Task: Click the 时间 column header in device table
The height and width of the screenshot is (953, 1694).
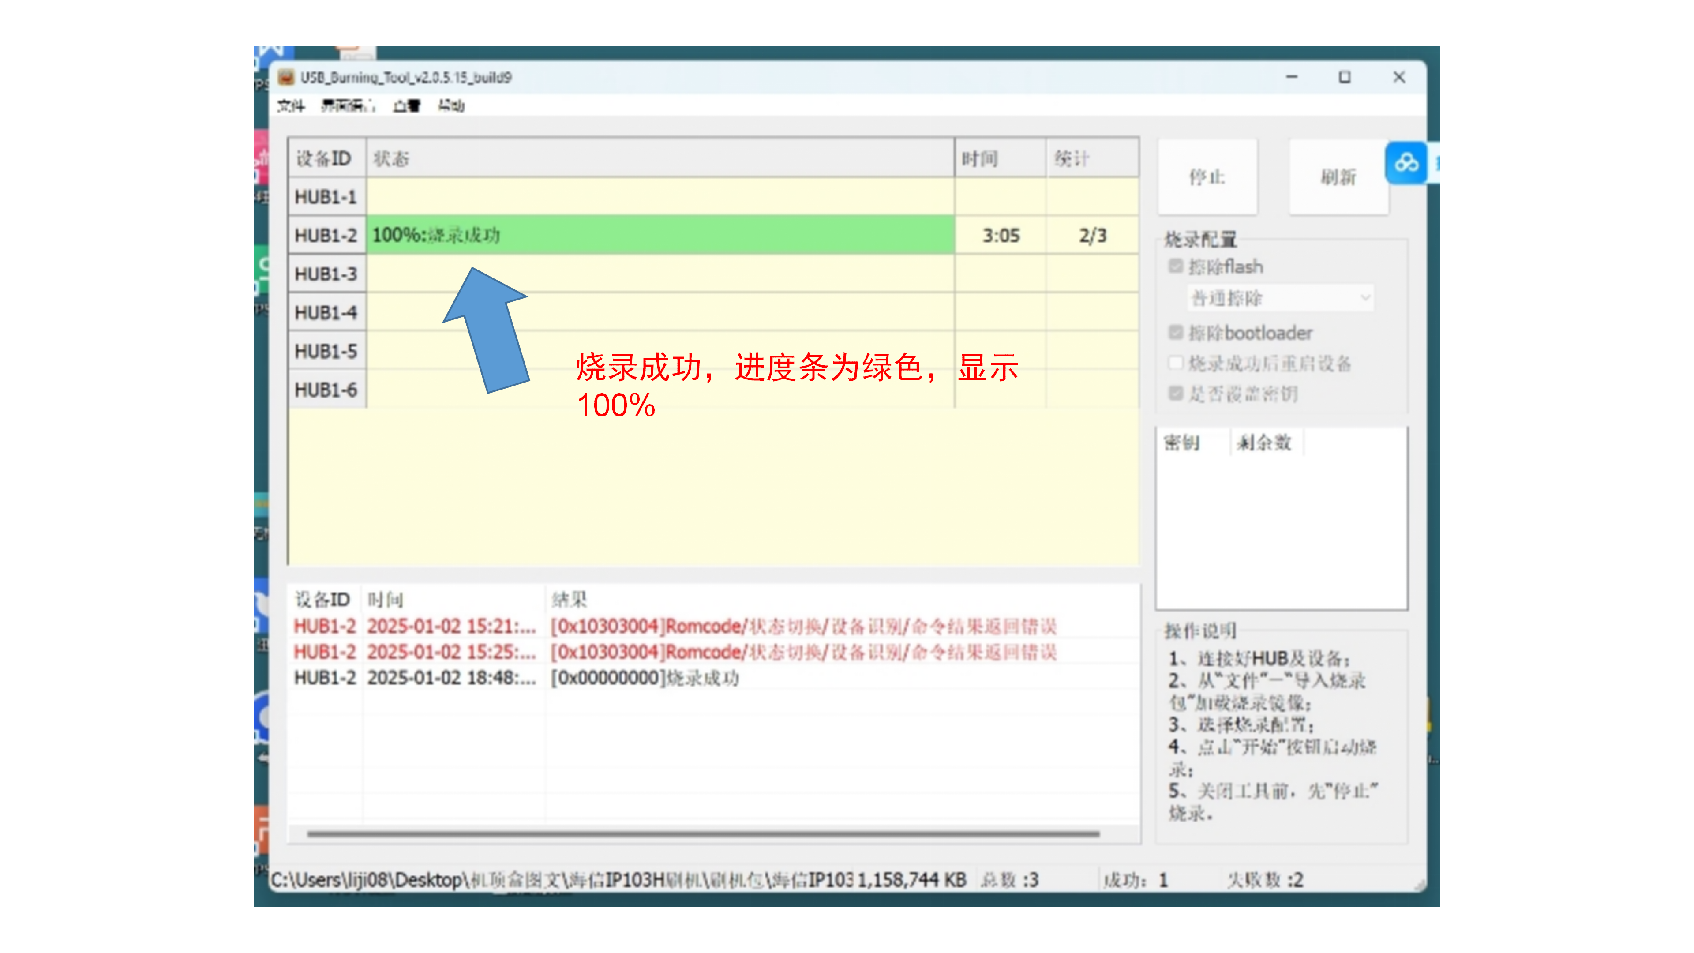Action: click(x=1000, y=158)
